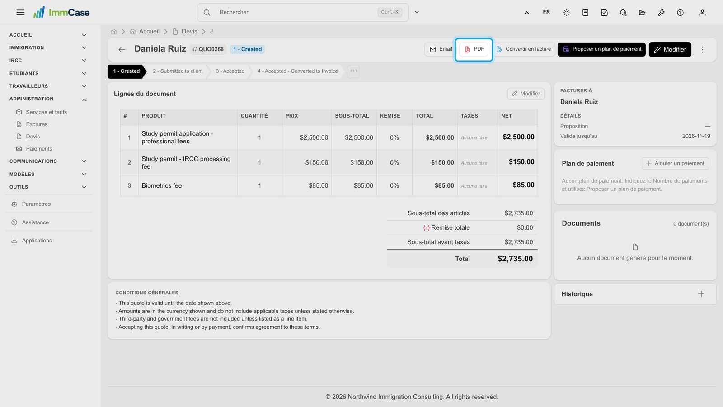This screenshot has width=723, height=407.
Task: Open the notes list icon in top bar
Action: 585,13
